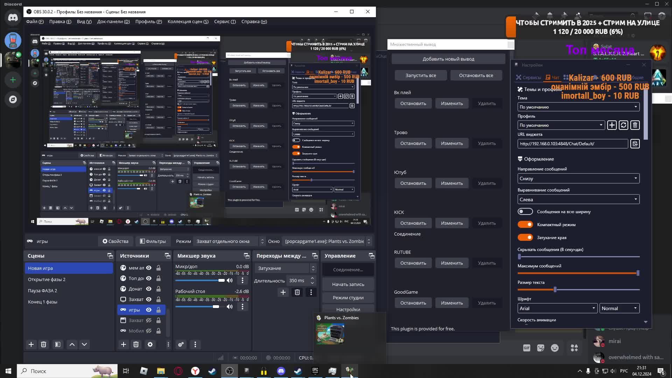Open Выравнивание сообщений dropdown
672x378 pixels.
point(579,199)
